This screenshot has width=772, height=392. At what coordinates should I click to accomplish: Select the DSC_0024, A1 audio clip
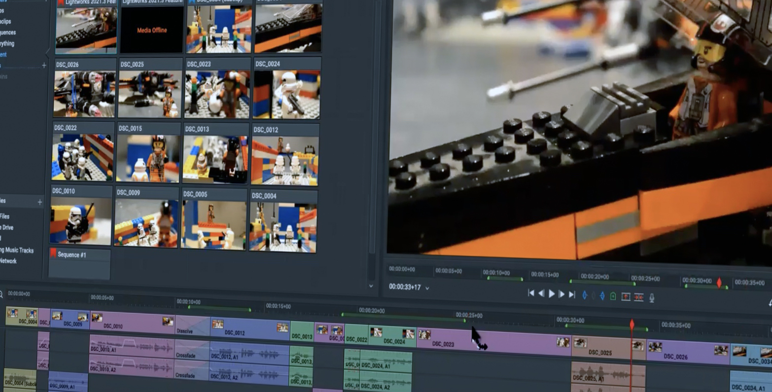(x=386, y=361)
